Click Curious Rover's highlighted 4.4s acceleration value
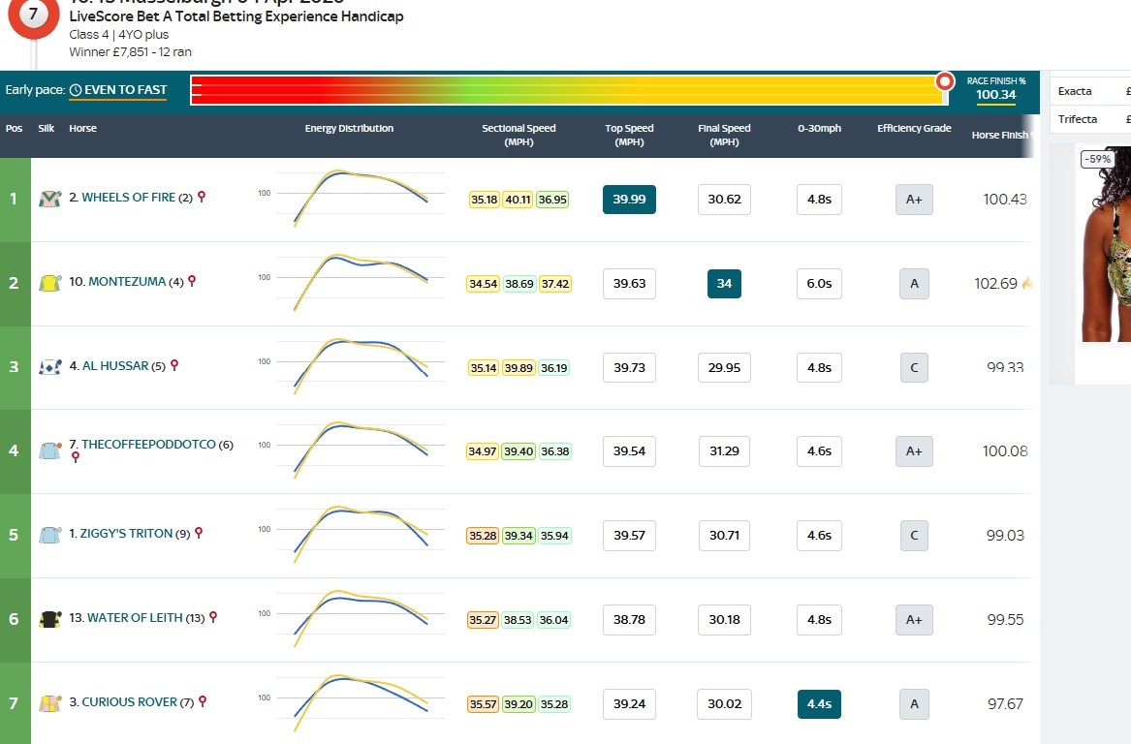This screenshot has width=1131, height=744. pos(819,704)
